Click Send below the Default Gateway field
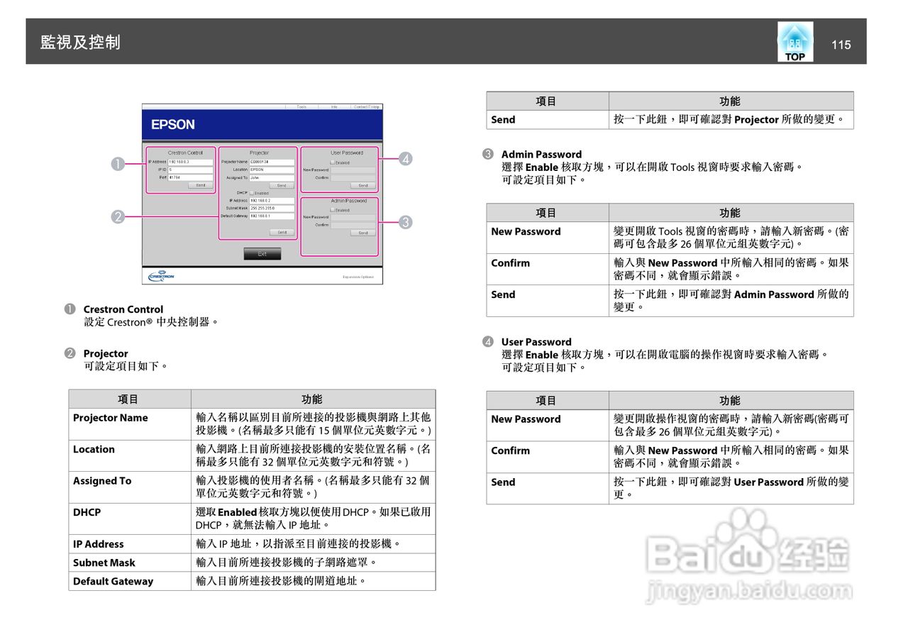Image resolution: width=908 pixels, height=642 pixels. coord(282,232)
